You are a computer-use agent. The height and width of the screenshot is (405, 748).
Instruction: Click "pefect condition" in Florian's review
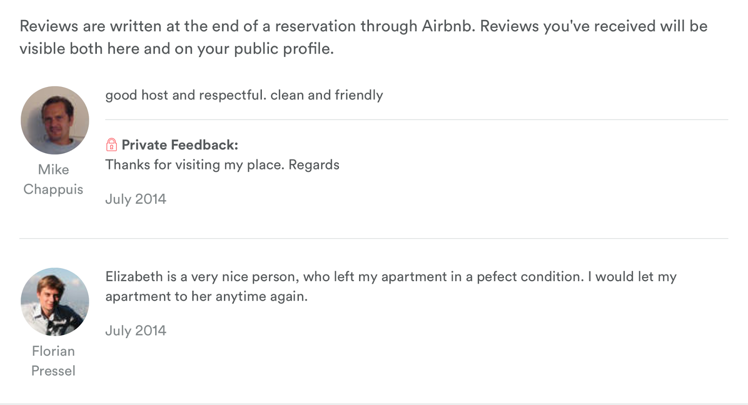(x=530, y=276)
